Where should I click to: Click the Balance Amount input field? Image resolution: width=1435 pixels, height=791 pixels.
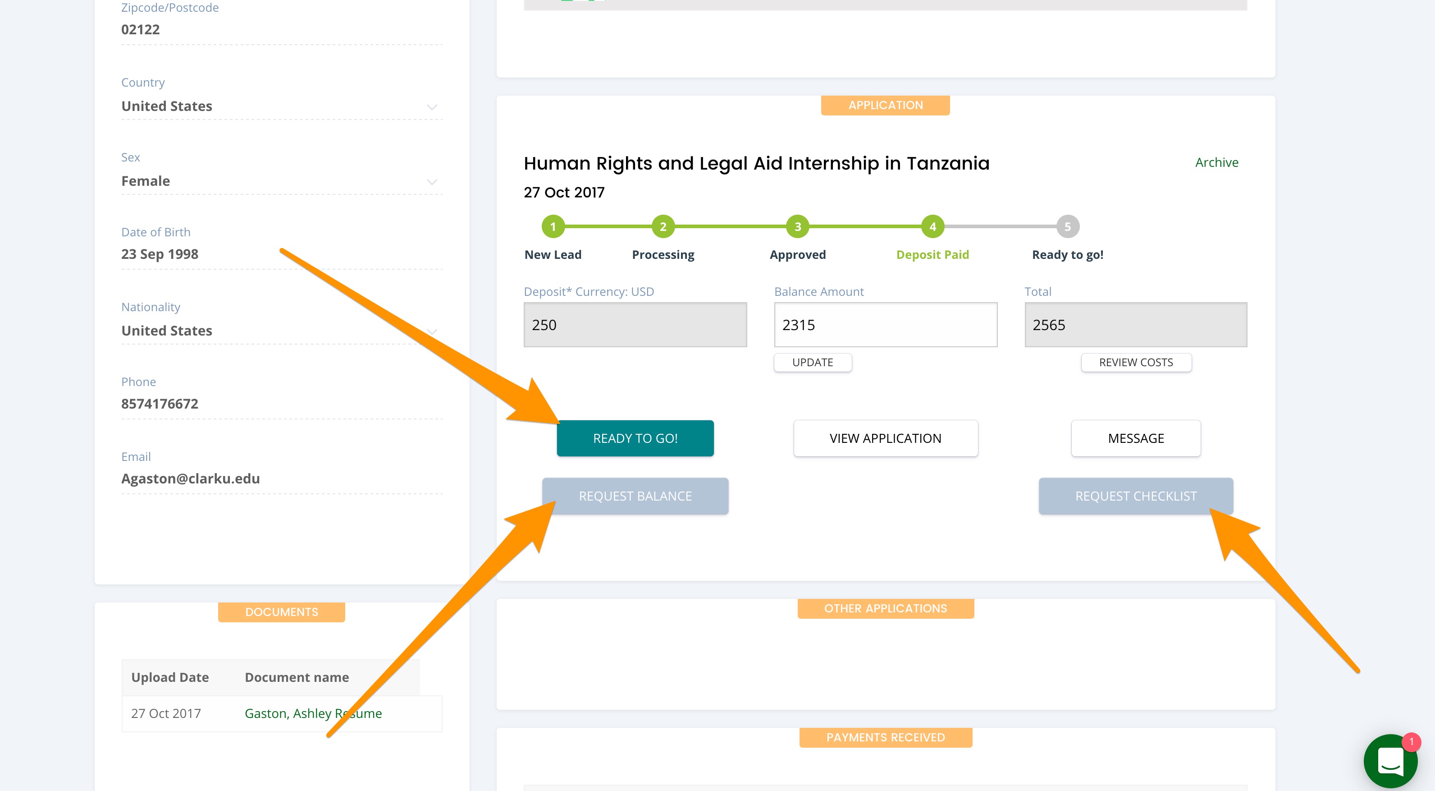click(x=885, y=325)
